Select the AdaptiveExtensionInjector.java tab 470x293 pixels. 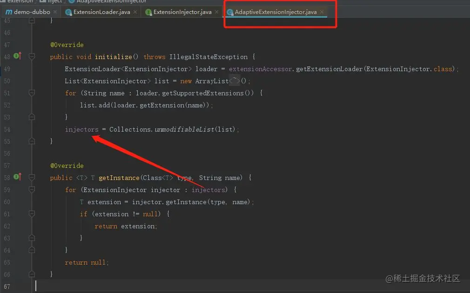click(275, 12)
